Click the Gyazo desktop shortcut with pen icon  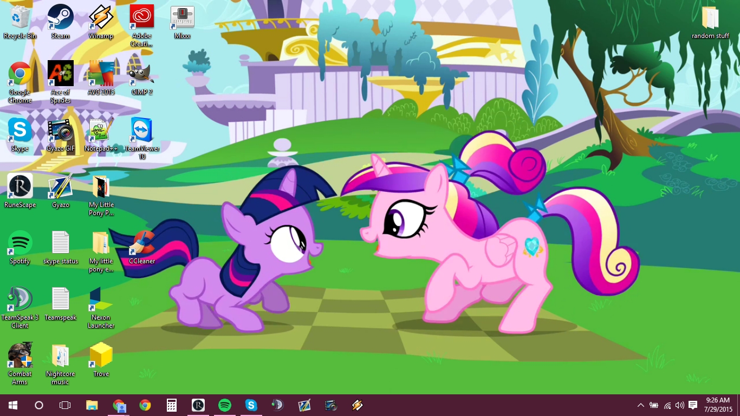coord(61,191)
